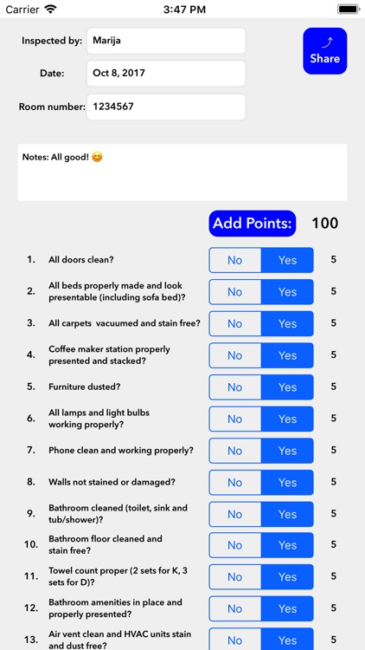Select No for all beds properly made
Image resolution: width=365 pixels, height=650 pixels.
coord(234,292)
